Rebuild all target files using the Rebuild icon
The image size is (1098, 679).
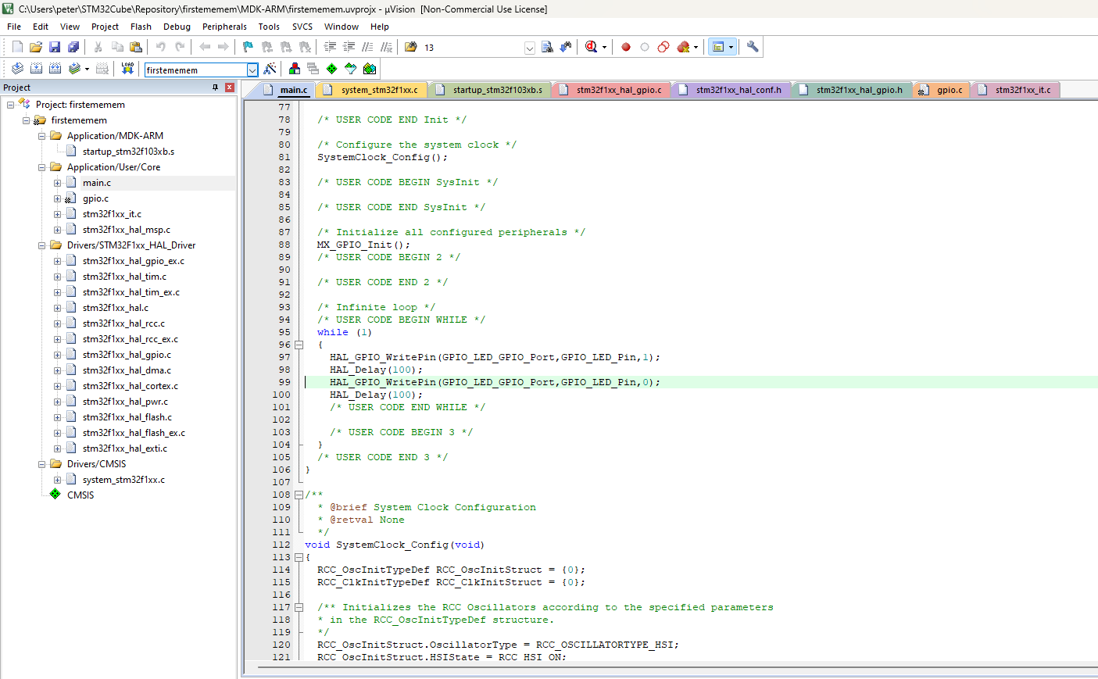(55, 69)
